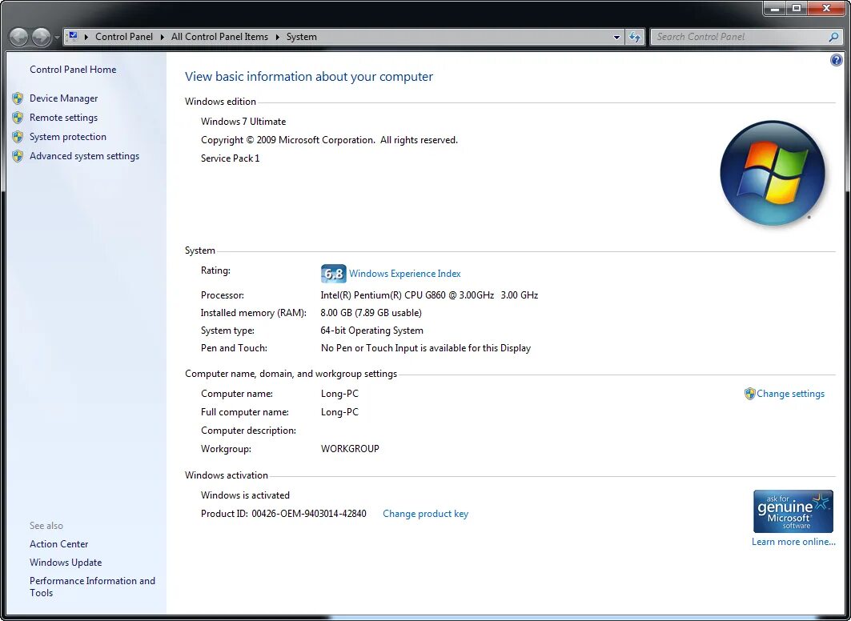Open Remote settings link
The height and width of the screenshot is (621, 851).
point(63,117)
